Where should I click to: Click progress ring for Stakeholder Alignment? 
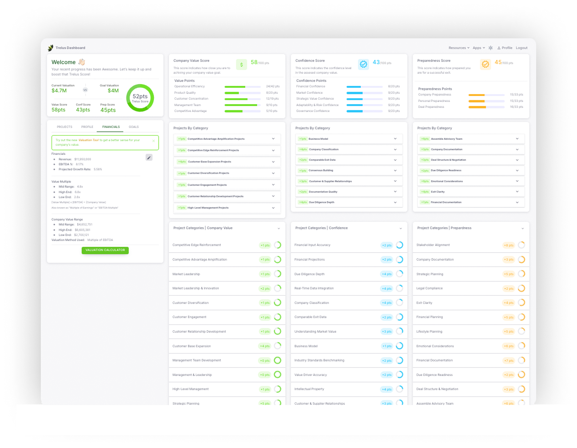(522, 245)
